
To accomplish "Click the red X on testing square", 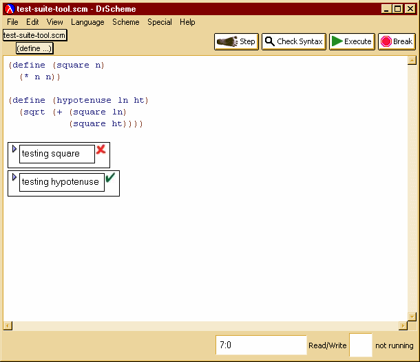I will (101, 150).
